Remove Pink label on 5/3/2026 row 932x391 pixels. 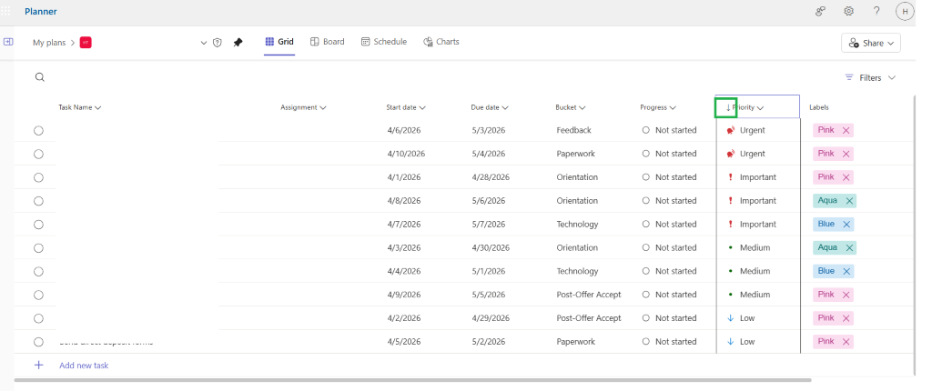click(846, 130)
